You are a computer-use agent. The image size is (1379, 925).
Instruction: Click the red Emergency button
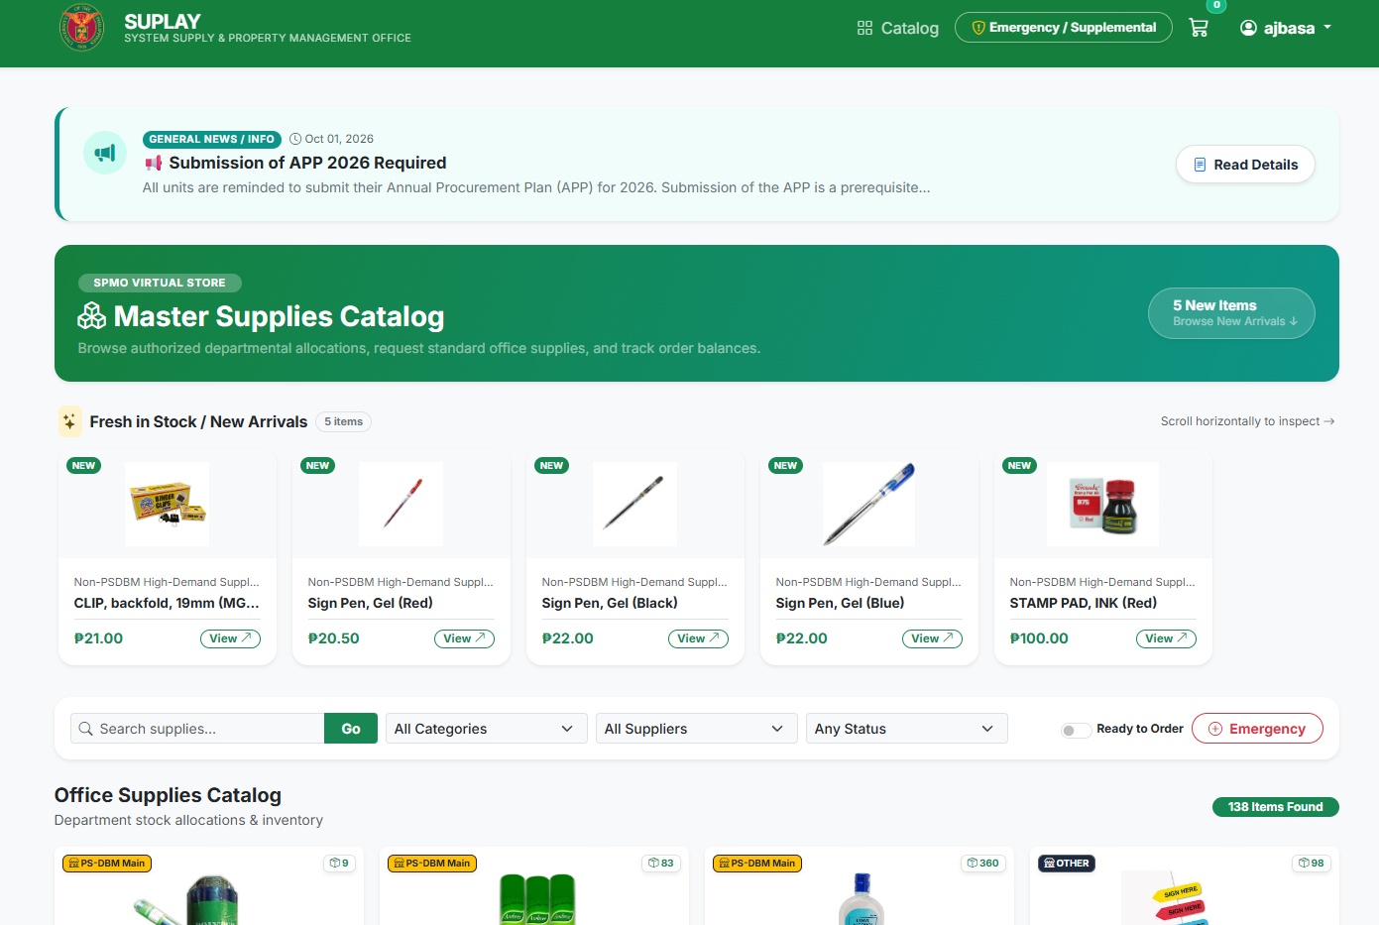point(1257,729)
